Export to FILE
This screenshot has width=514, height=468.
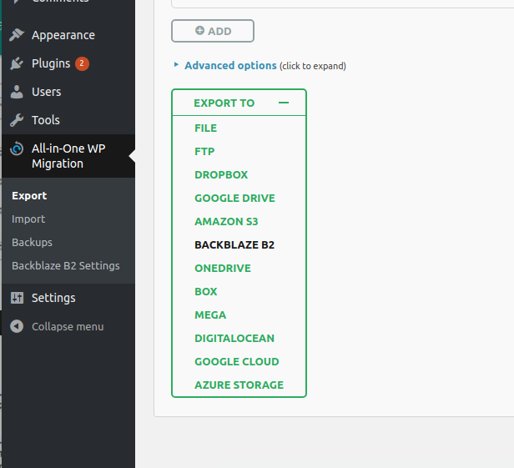(205, 128)
